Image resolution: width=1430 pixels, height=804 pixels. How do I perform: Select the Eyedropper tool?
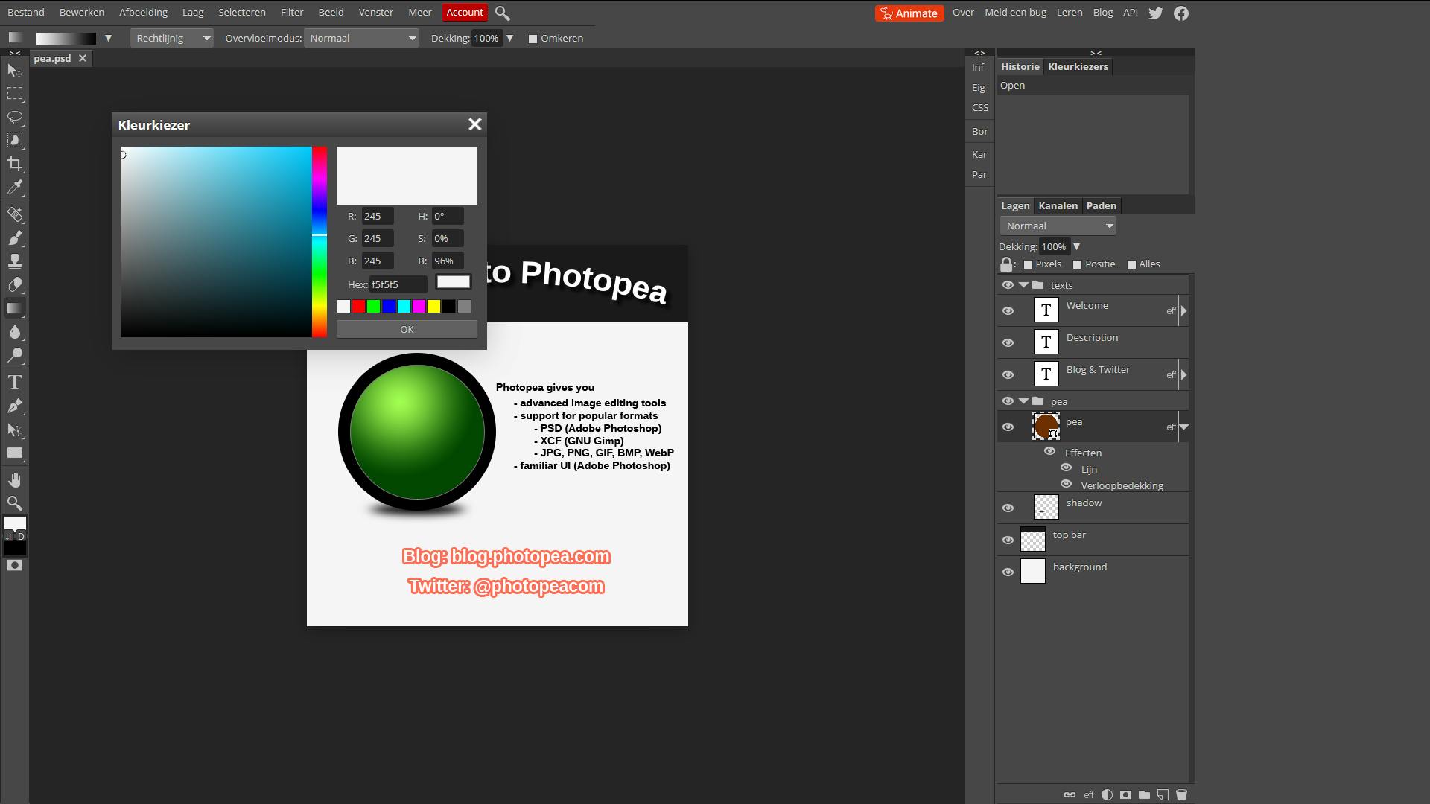click(x=15, y=188)
